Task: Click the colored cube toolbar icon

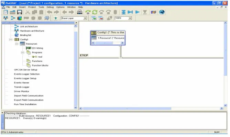Action: pos(20,18)
